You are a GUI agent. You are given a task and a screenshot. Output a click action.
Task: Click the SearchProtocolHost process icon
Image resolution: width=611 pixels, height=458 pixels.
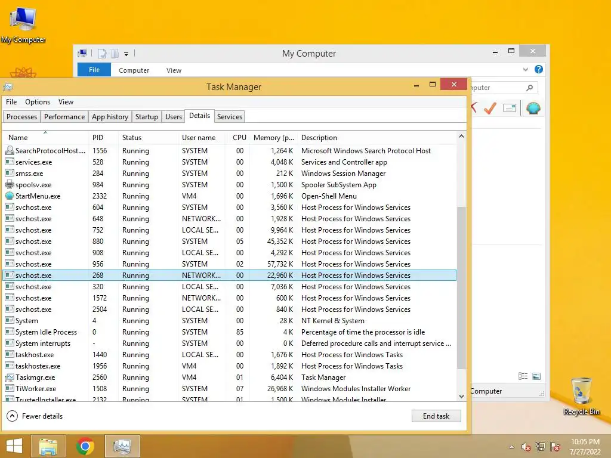[x=10, y=151]
